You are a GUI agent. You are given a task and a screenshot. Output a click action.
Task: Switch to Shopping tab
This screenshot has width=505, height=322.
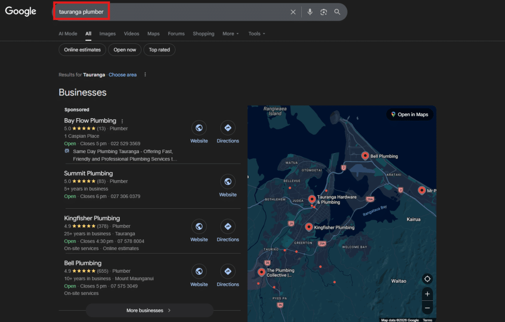[204, 33]
